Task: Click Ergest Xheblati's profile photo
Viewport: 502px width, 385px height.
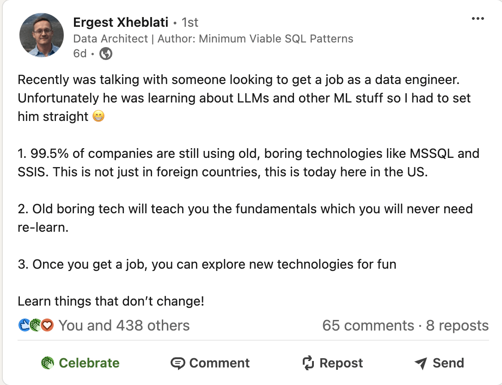Action: pyautogui.click(x=42, y=35)
